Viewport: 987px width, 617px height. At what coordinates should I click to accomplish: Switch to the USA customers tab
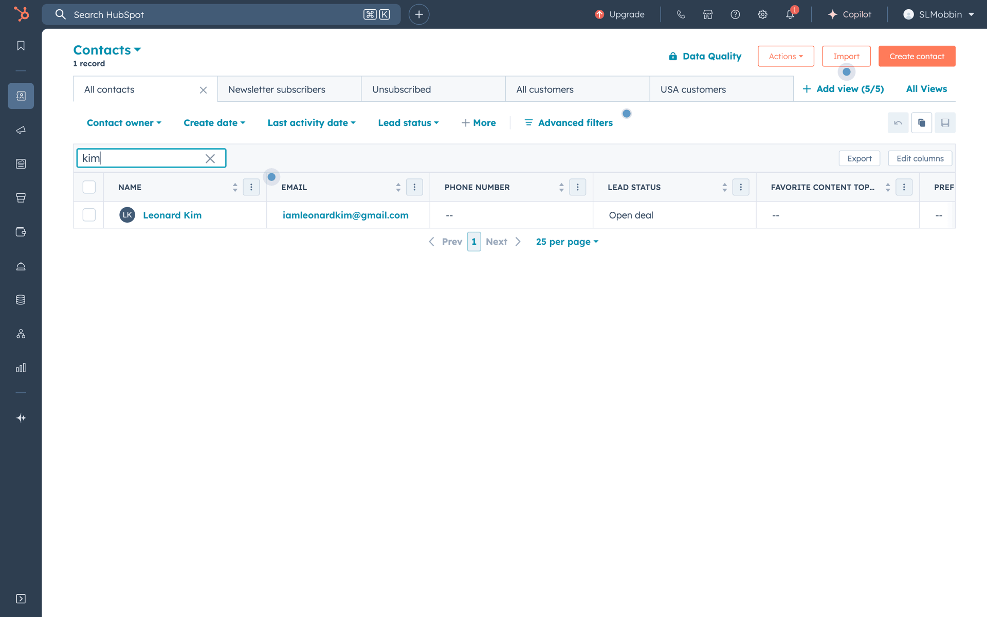pos(721,89)
